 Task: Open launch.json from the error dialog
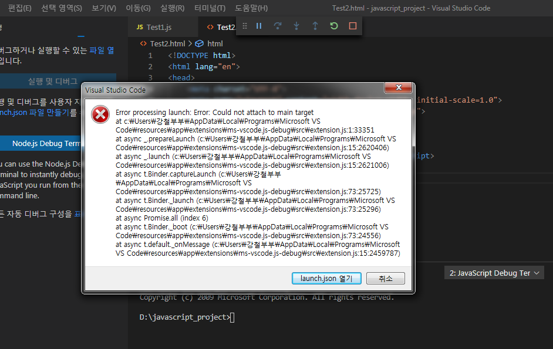pos(326,278)
